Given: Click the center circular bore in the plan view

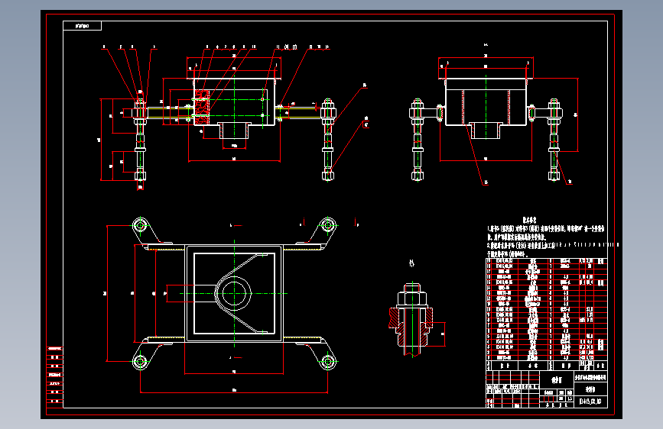Looking at the screenshot, I should pos(234,293).
